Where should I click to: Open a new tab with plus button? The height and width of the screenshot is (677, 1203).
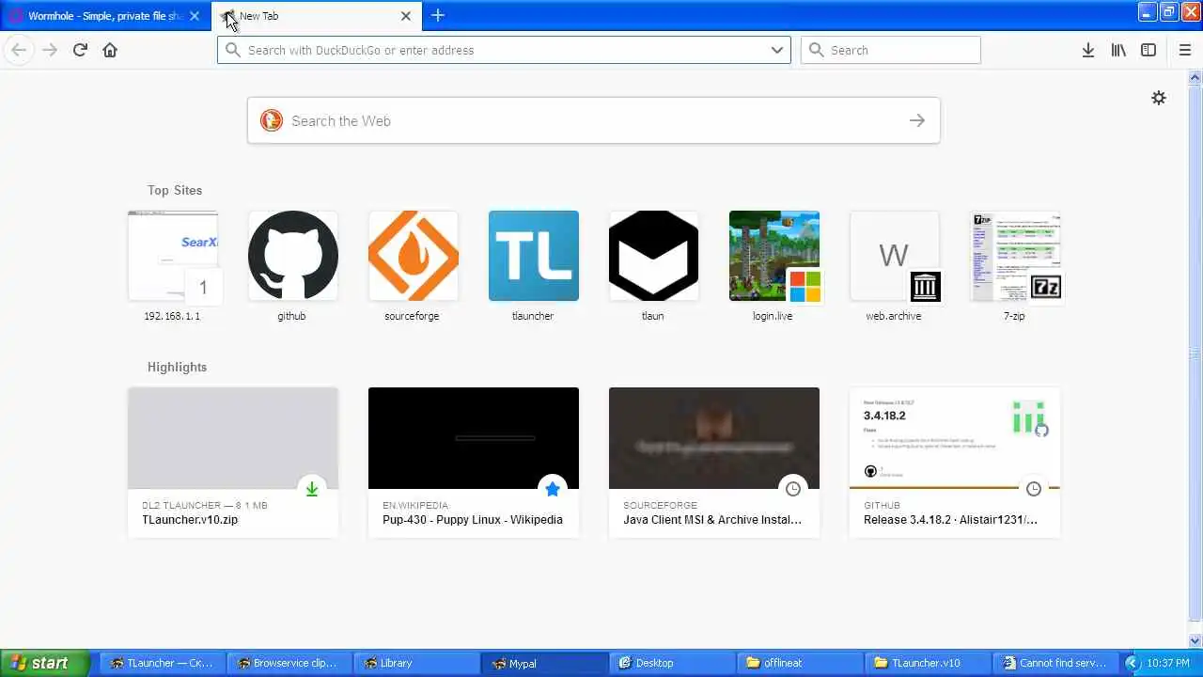click(x=438, y=15)
